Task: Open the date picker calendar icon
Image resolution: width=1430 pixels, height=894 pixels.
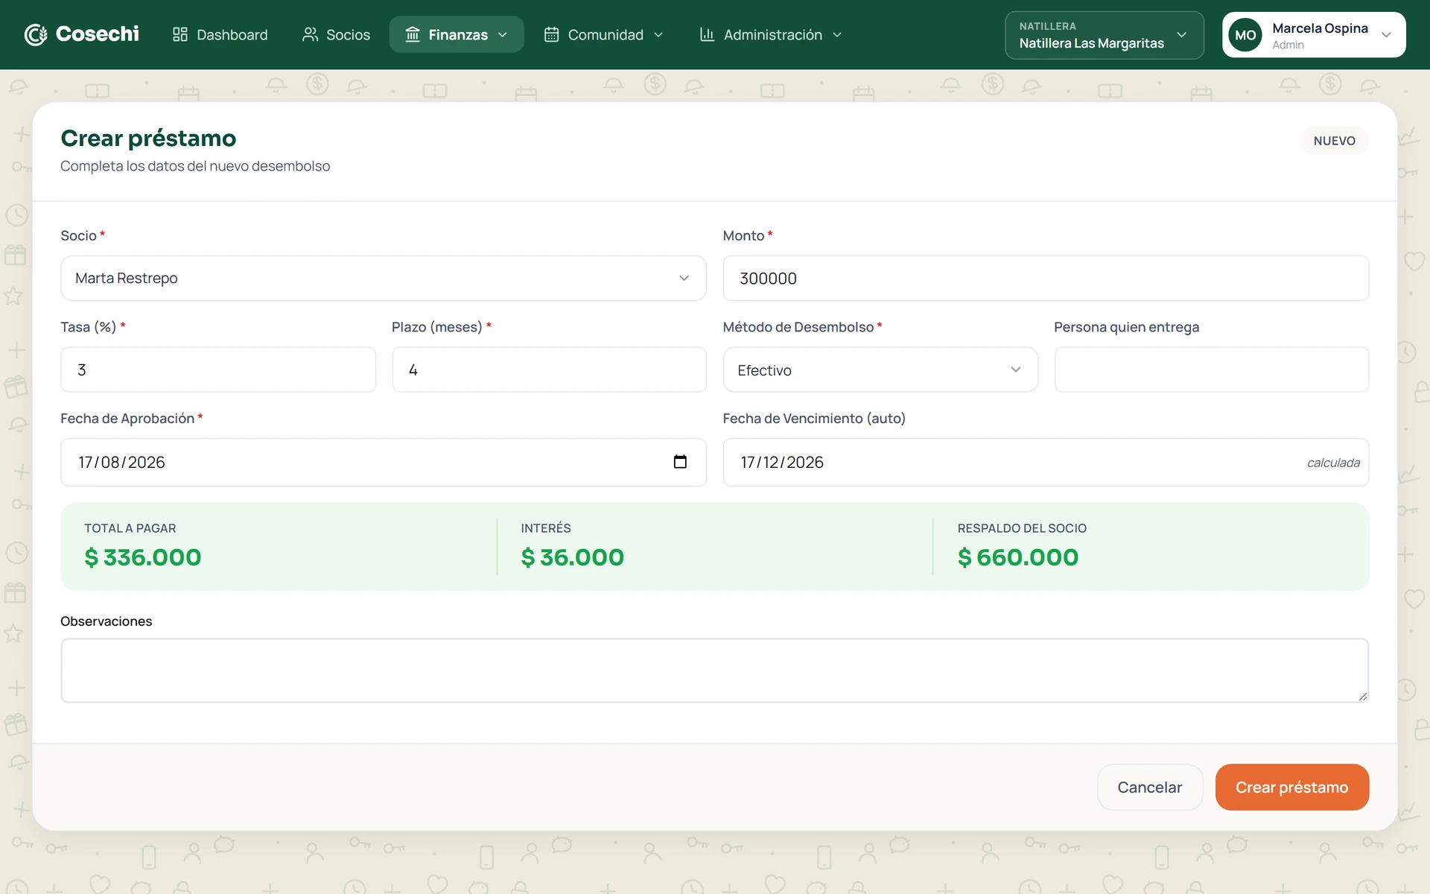Action: (680, 462)
